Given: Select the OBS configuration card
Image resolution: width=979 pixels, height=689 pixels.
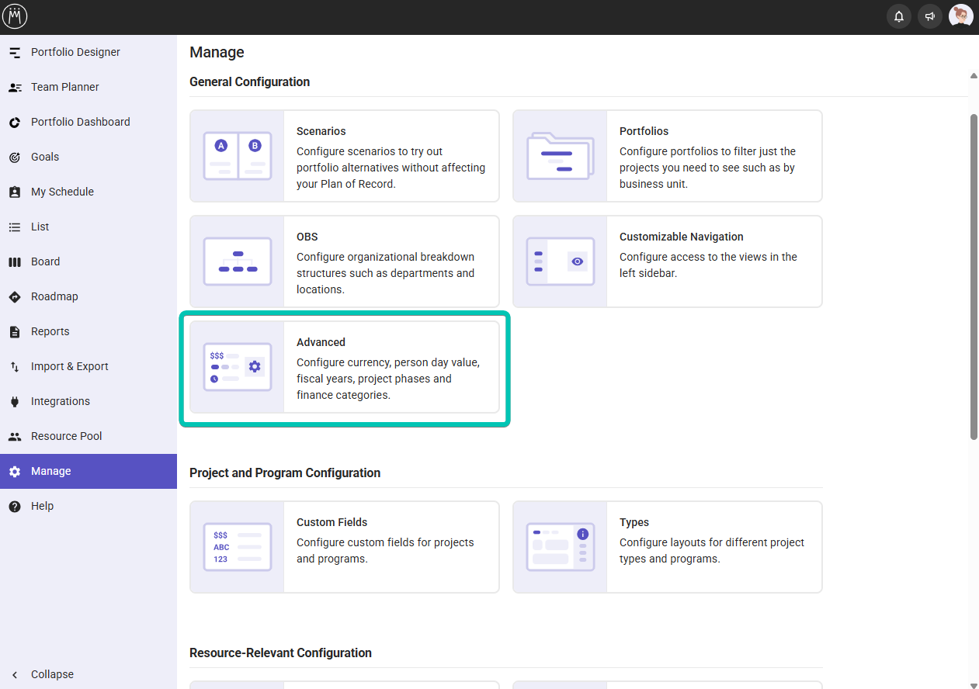Looking at the screenshot, I should pyautogui.click(x=344, y=261).
